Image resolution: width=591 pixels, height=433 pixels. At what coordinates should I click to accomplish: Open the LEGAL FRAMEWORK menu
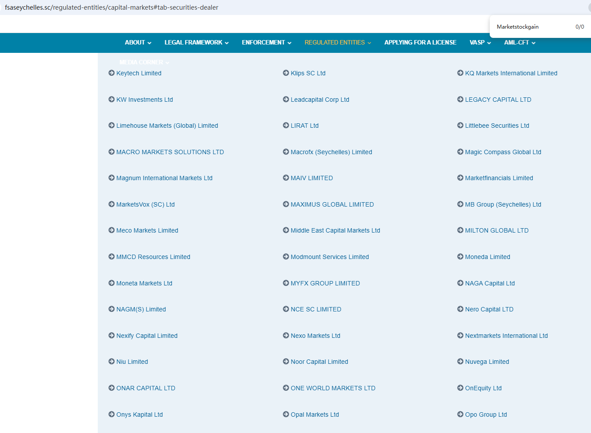193,43
